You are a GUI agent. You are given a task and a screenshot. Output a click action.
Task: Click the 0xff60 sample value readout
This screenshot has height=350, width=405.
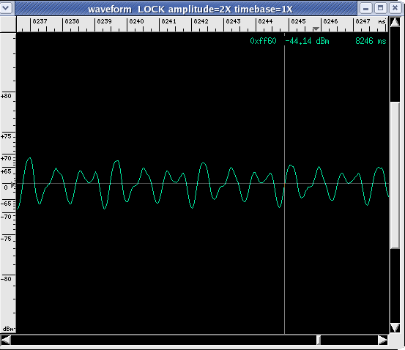pyautogui.click(x=263, y=41)
